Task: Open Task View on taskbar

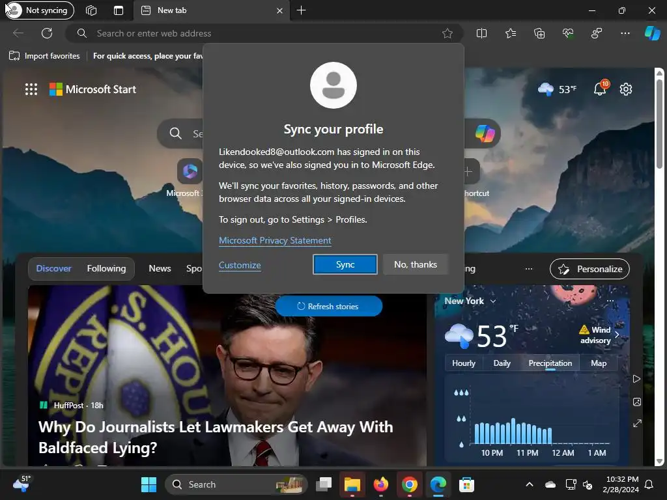Action: (323, 484)
